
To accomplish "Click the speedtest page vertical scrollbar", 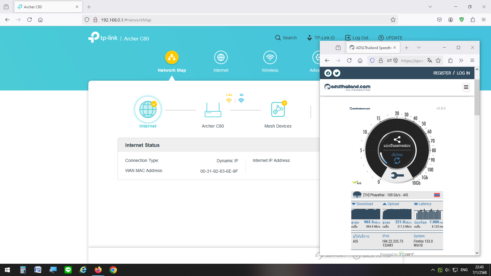I will click(x=477, y=98).
